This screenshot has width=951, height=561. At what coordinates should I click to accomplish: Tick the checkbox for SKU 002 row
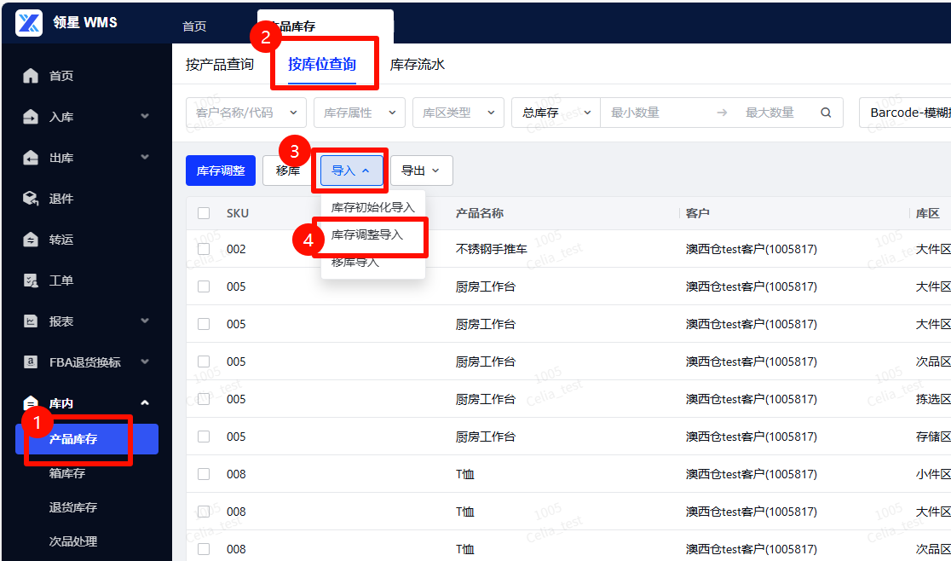204,249
